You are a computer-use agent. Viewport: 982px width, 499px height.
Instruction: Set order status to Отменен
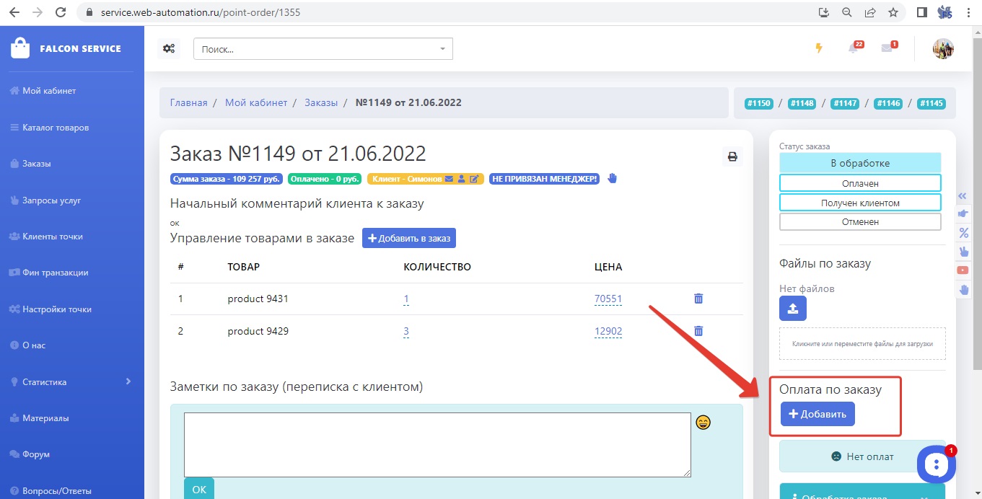(x=860, y=221)
